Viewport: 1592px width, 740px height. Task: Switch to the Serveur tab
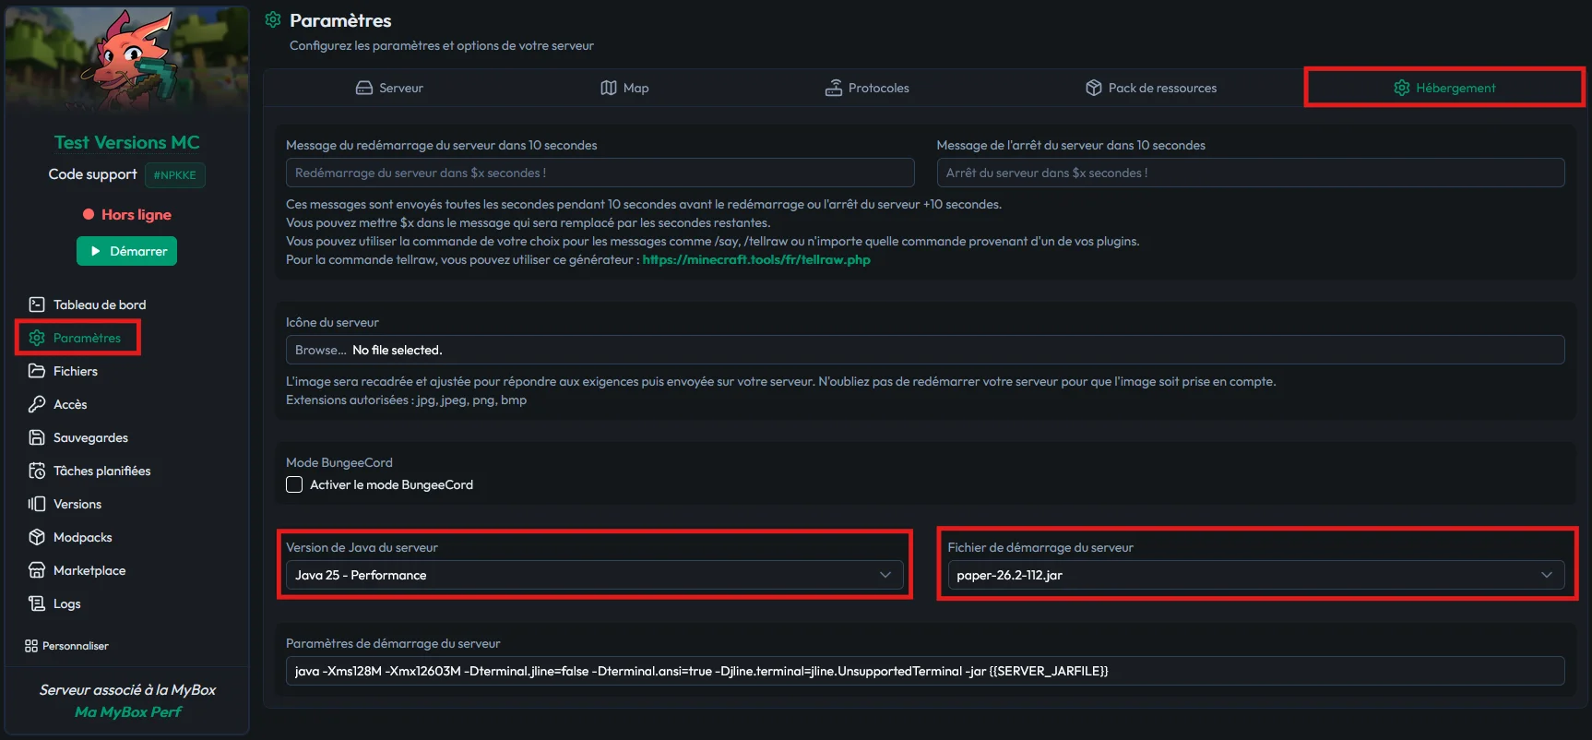tap(389, 88)
